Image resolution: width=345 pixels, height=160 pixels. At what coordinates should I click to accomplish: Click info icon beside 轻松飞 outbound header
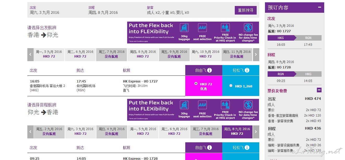(247, 70)
